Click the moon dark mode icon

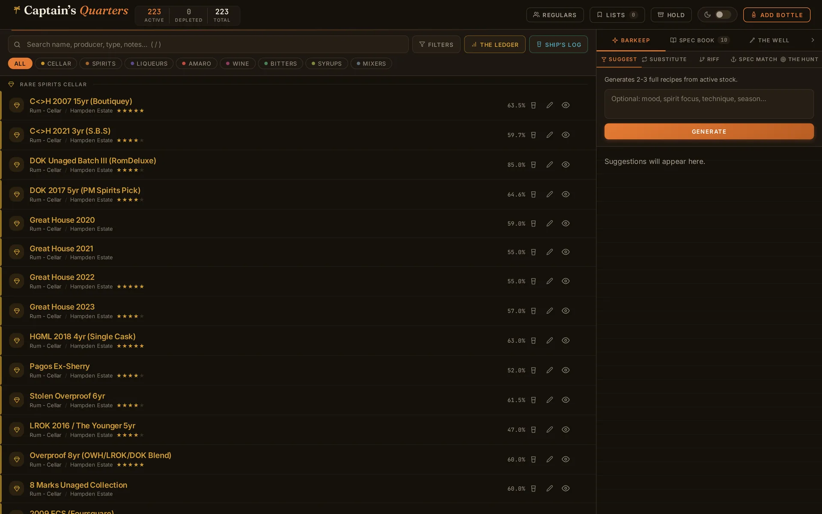(708, 15)
